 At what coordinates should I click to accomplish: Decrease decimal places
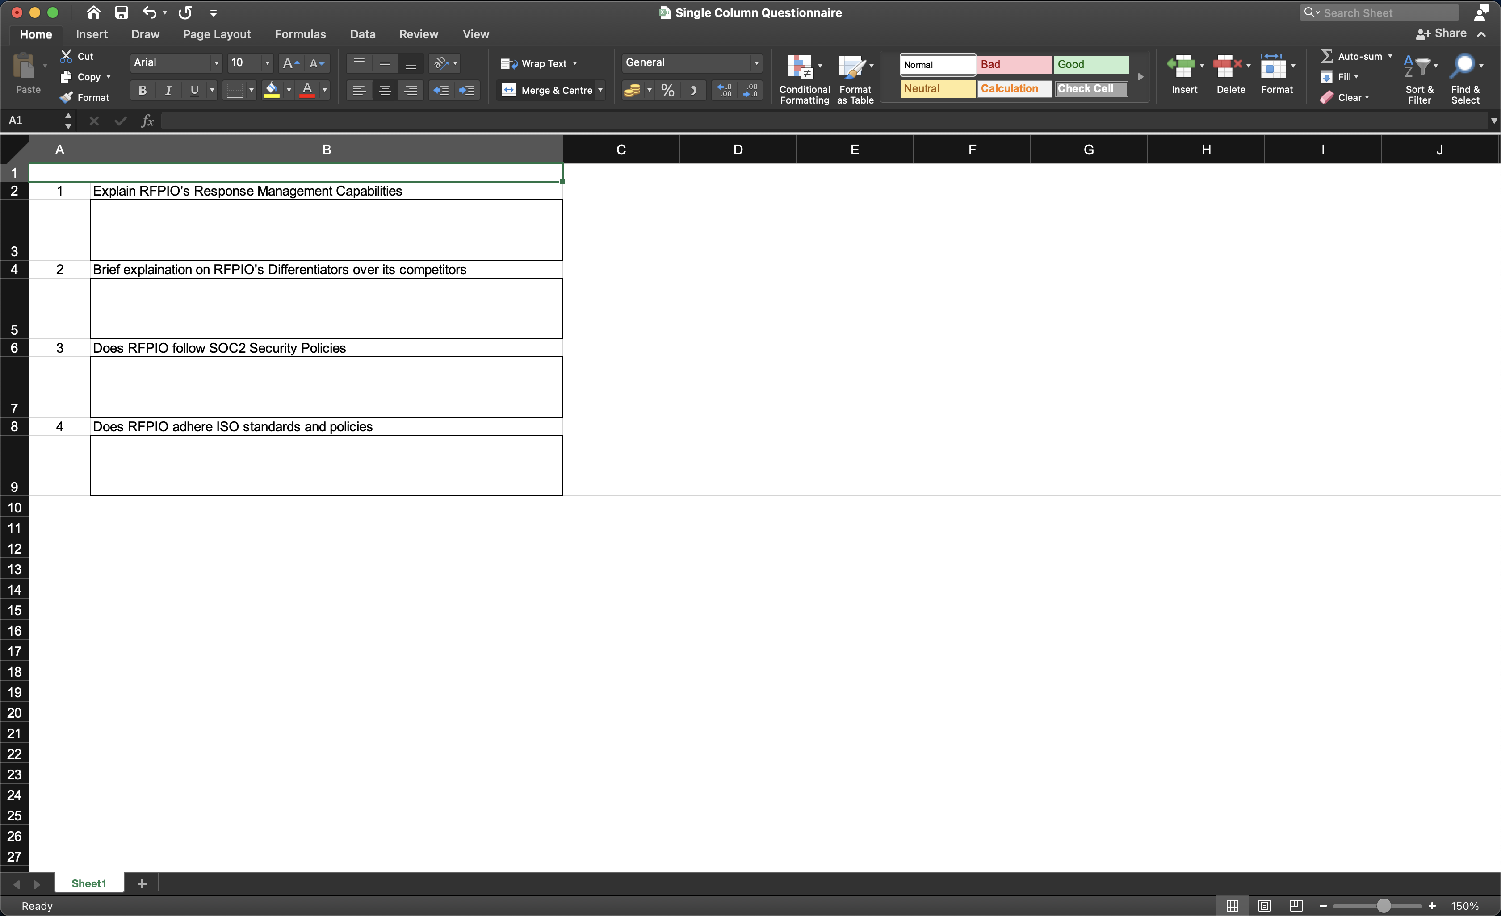[x=750, y=90]
